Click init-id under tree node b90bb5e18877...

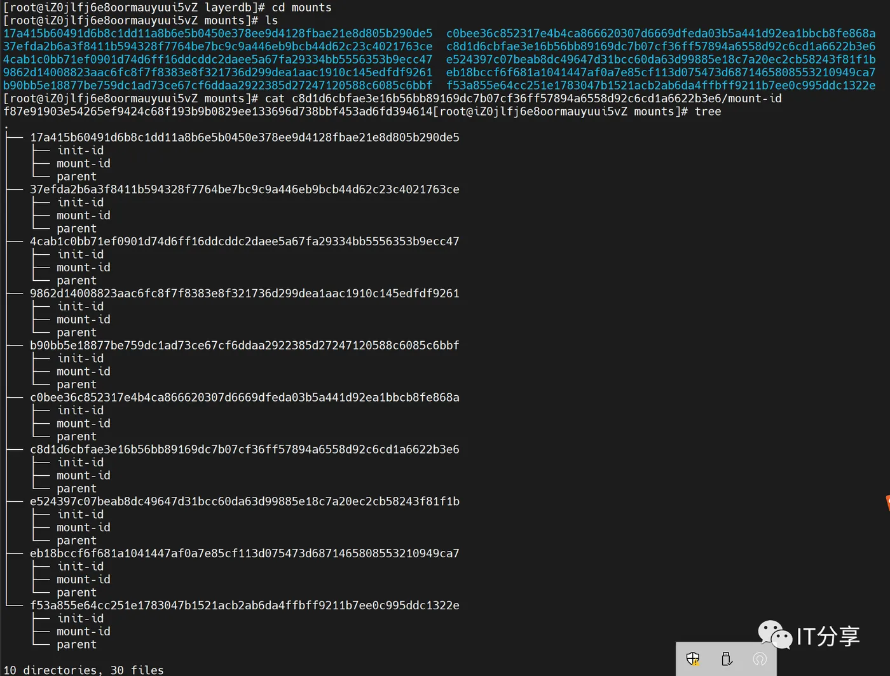(x=80, y=358)
